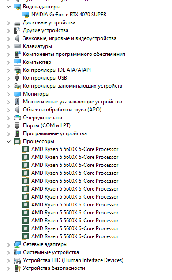Click the Процессоры chip icon
Screen dimensions: 172x280
[x=17, y=142]
